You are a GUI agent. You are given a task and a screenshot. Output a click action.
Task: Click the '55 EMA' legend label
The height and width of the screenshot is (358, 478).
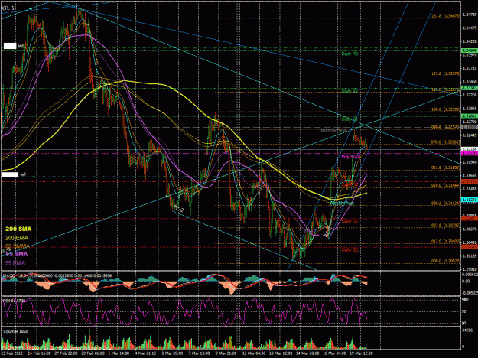(x=15, y=263)
